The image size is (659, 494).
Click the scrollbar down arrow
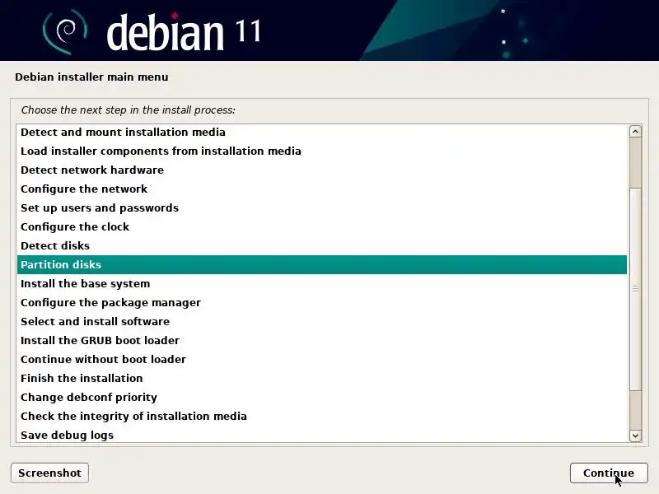pos(635,436)
